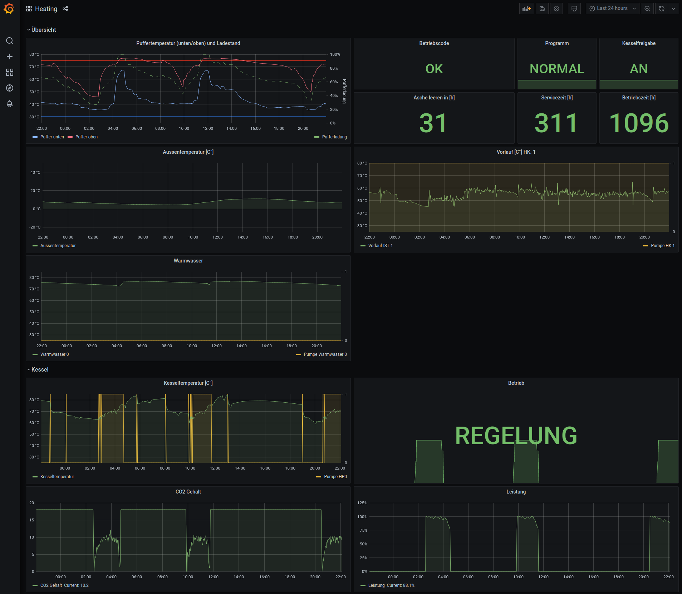Click the Heating dashboard title

[46, 9]
